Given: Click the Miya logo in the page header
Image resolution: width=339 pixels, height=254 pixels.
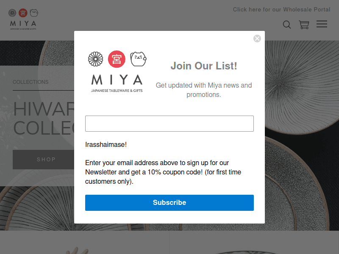Looking at the screenshot, I should pos(23,19).
